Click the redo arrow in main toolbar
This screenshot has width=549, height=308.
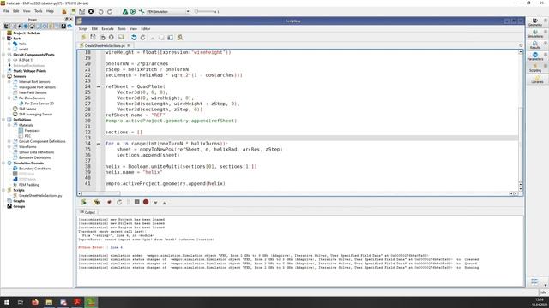point(110,11)
